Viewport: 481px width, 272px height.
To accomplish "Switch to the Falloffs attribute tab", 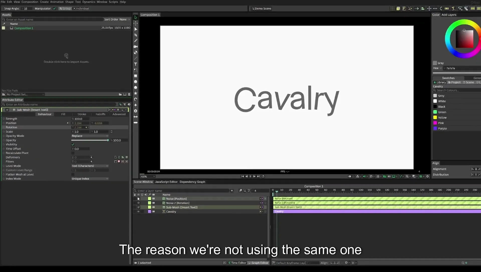I will [100, 114].
